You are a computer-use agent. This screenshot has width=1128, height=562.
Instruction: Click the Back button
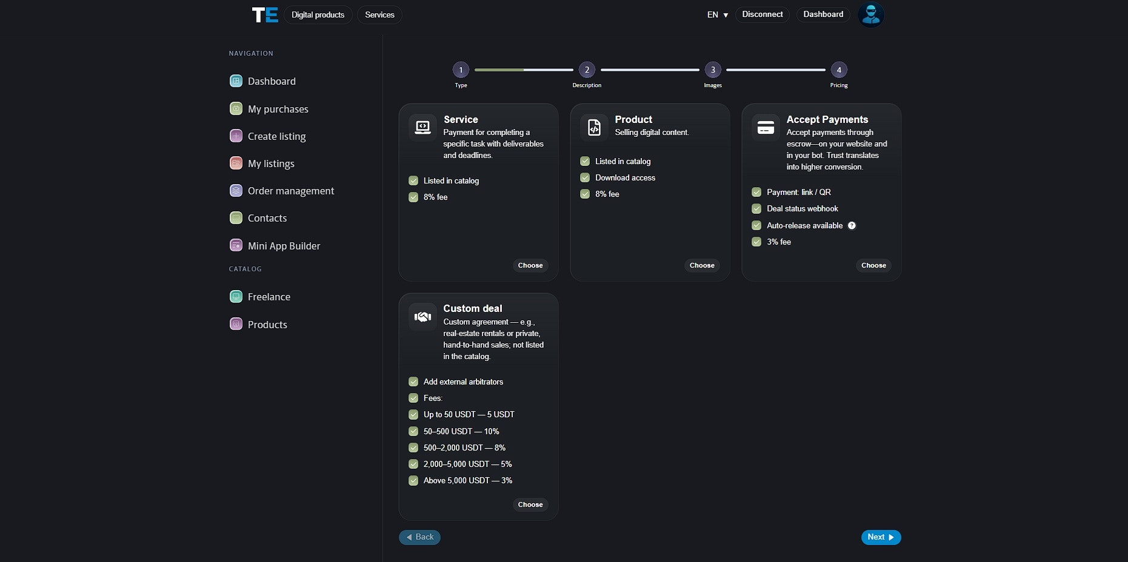click(419, 537)
